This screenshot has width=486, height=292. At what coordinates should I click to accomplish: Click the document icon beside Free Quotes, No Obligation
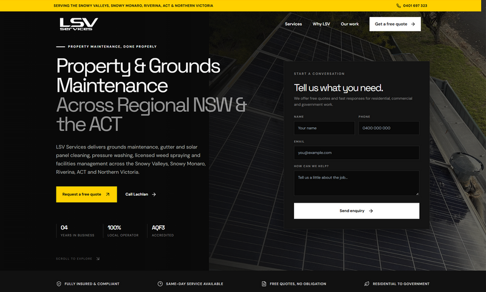pos(264,283)
